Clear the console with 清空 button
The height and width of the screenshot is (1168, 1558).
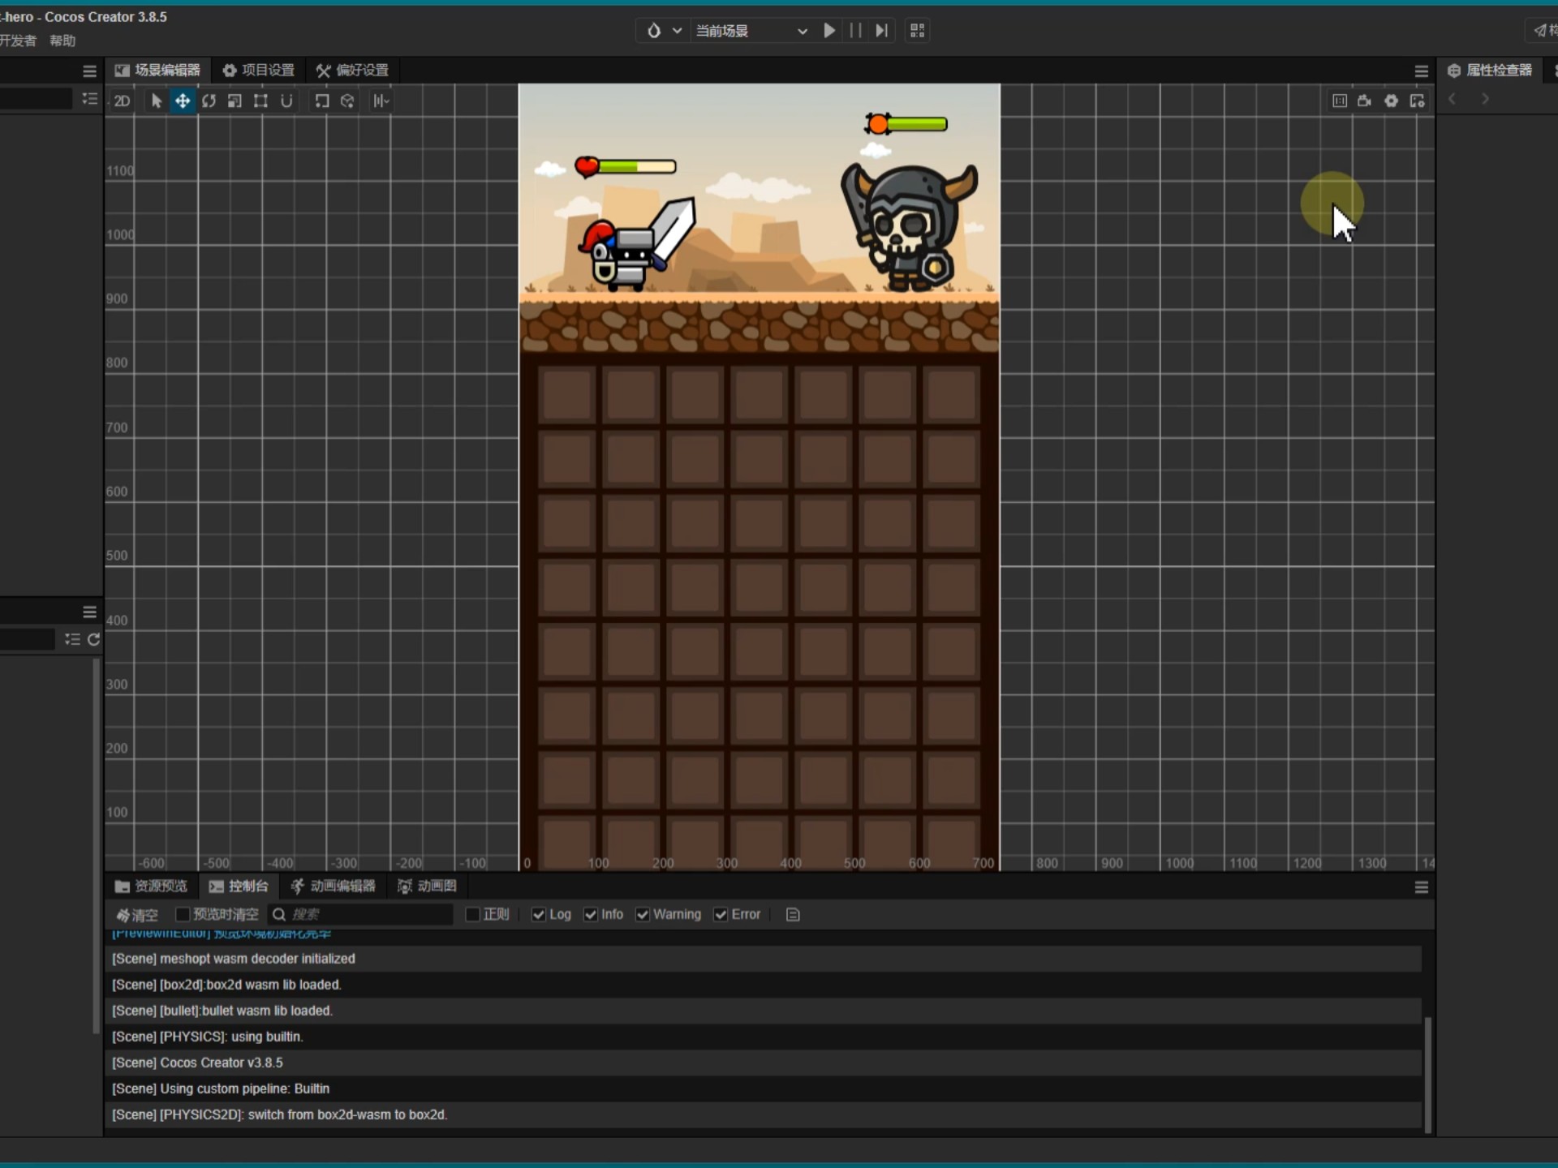click(x=137, y=915)
